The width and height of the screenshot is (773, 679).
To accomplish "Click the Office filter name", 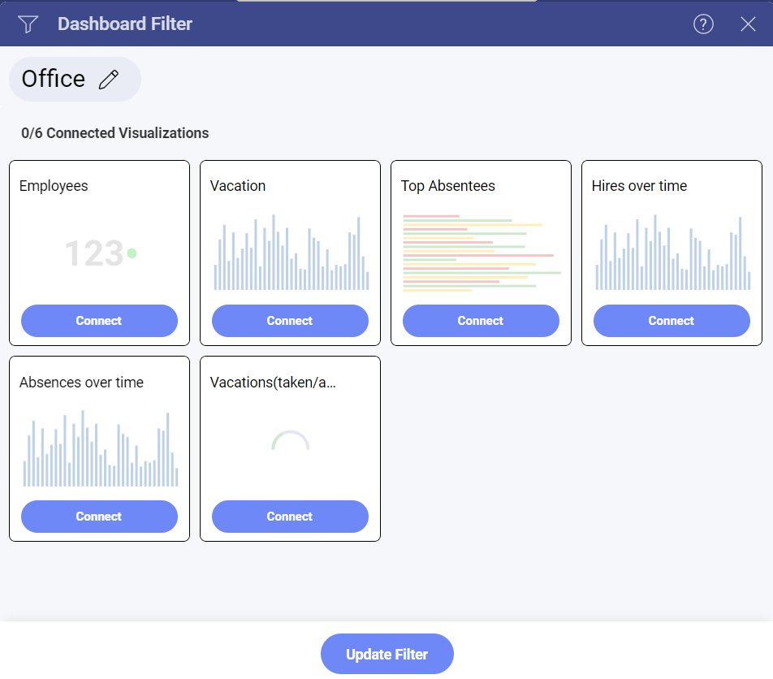I will click(x=54, y=79).
